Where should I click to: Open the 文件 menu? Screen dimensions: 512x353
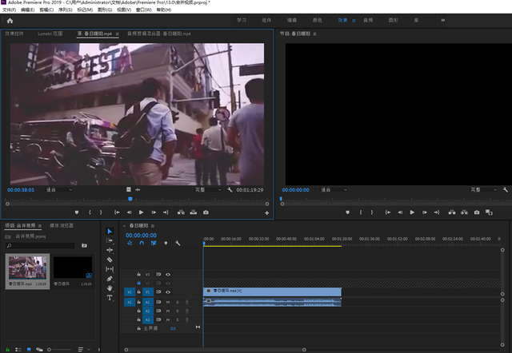point(7,10)
